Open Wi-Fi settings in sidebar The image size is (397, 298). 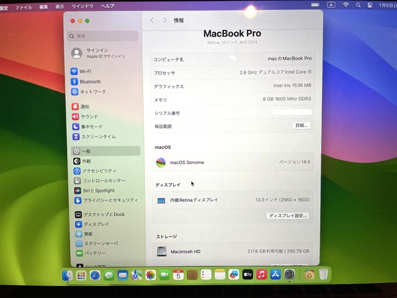pyautogui.click(x=85, y=71)
